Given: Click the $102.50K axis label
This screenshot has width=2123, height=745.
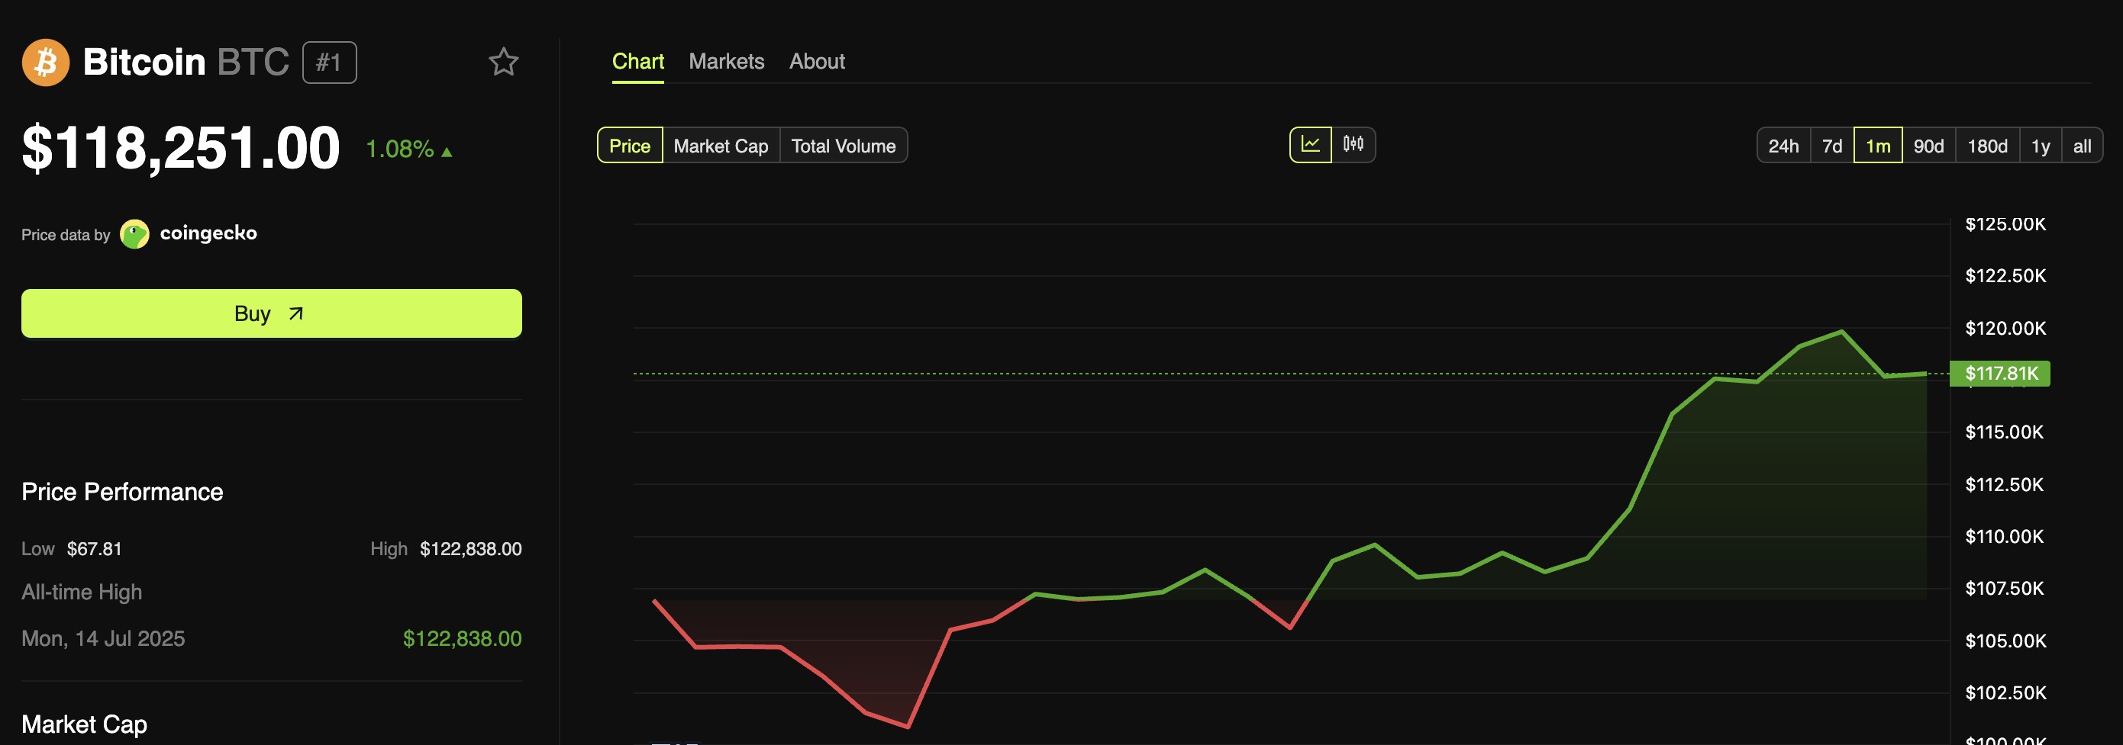Looking at the screenshot, I should tap(2005, 693).
